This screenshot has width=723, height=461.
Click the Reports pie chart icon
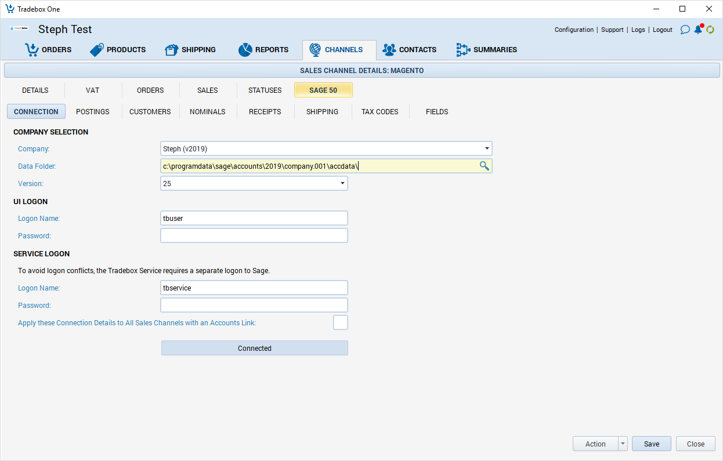pos(245,50)
